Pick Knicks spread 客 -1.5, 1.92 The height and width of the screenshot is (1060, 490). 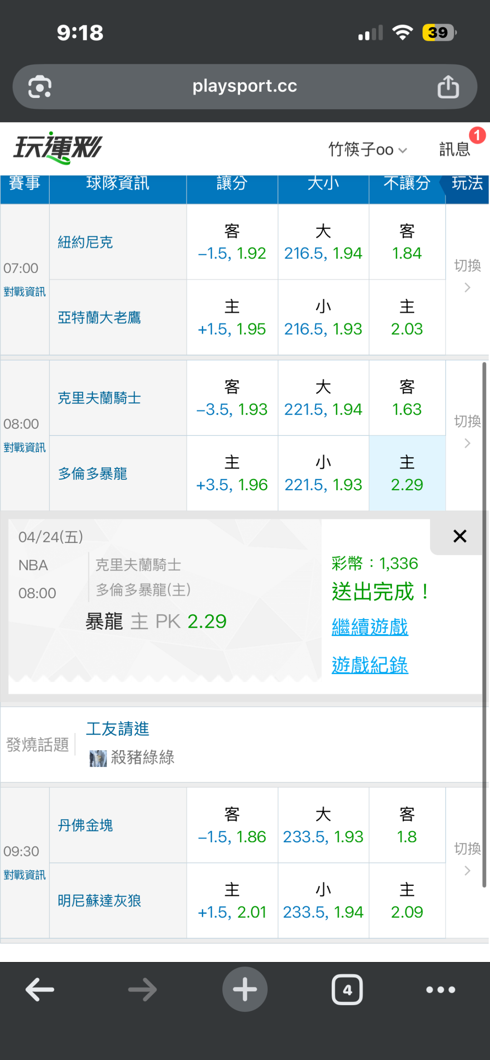coord(232,242)
